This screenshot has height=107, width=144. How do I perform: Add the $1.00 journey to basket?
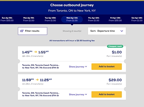click(x=107, y=67)
